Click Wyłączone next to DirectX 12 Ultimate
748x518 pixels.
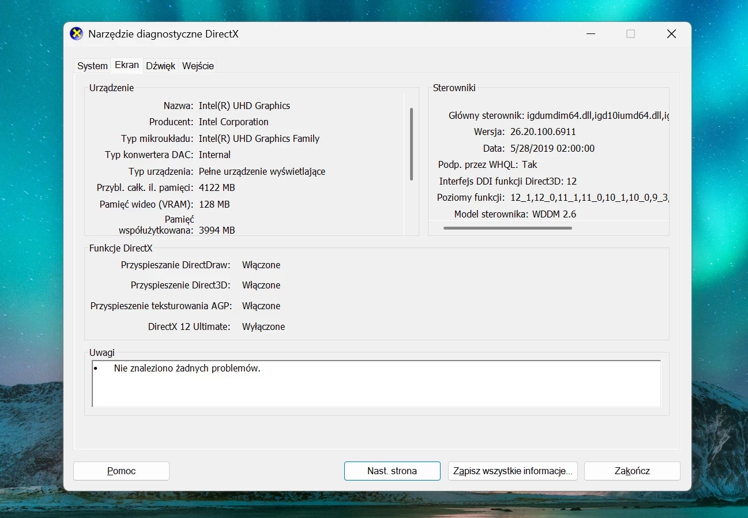tap(264, 326)
